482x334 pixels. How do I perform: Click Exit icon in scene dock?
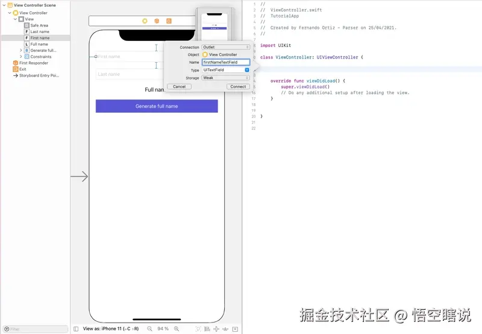coord(169,21)
